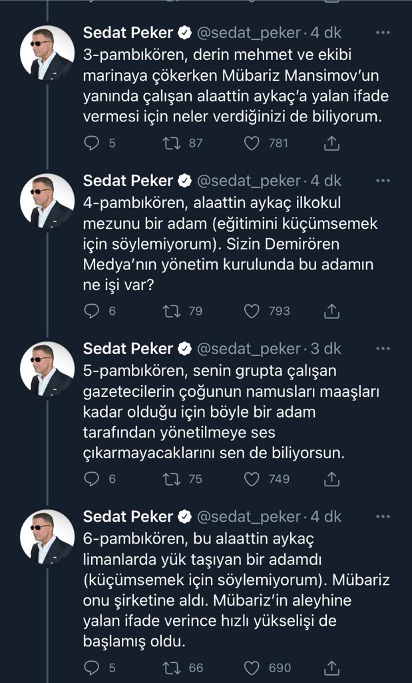Image resolution: width=412 pixels, height=683 pixels.
Task: Open the three-dot menu on tweet 4
Action: (x=383, y=180)
